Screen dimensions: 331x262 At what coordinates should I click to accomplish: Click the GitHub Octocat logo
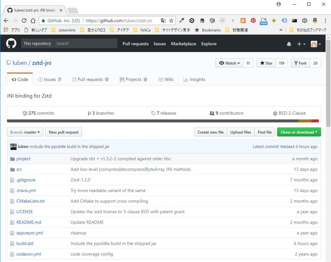click(x=11, y=44)
